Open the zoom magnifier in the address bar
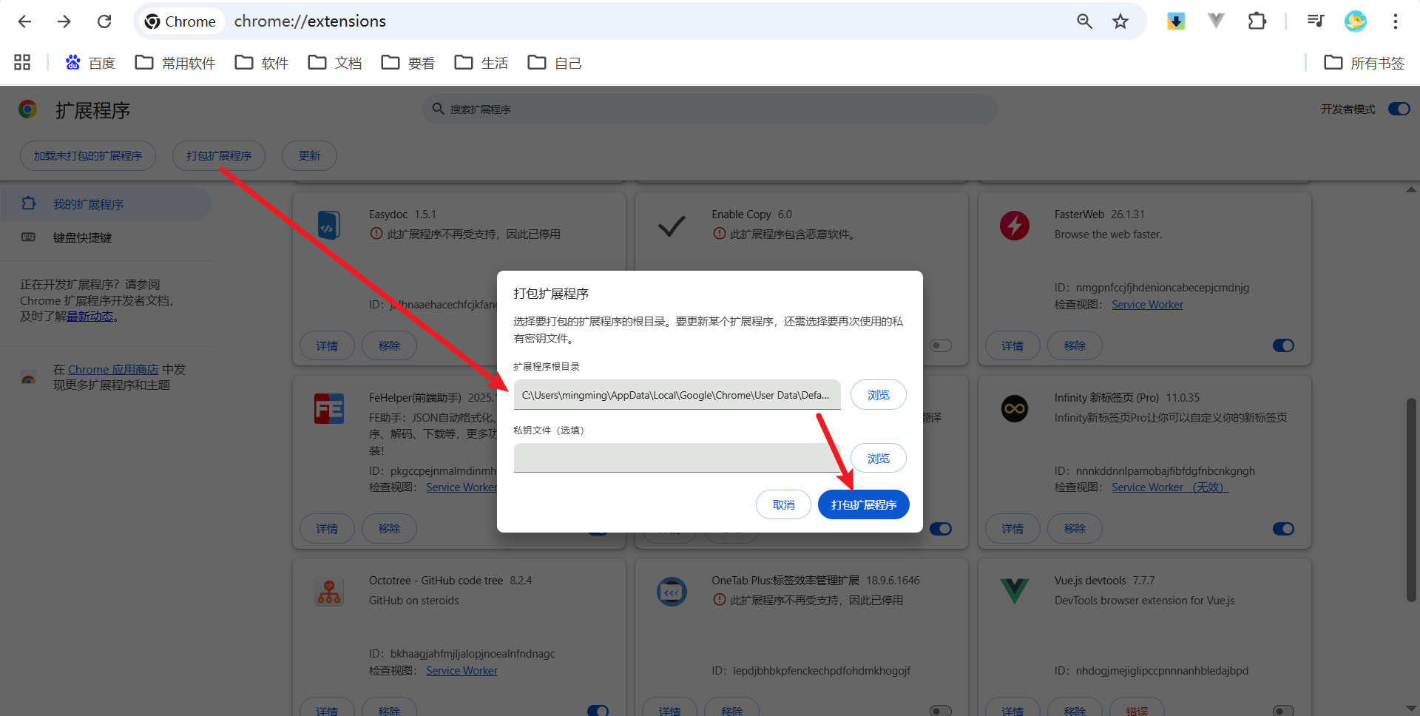Viewport: 1420px width, 716px height. (1084, 21)
